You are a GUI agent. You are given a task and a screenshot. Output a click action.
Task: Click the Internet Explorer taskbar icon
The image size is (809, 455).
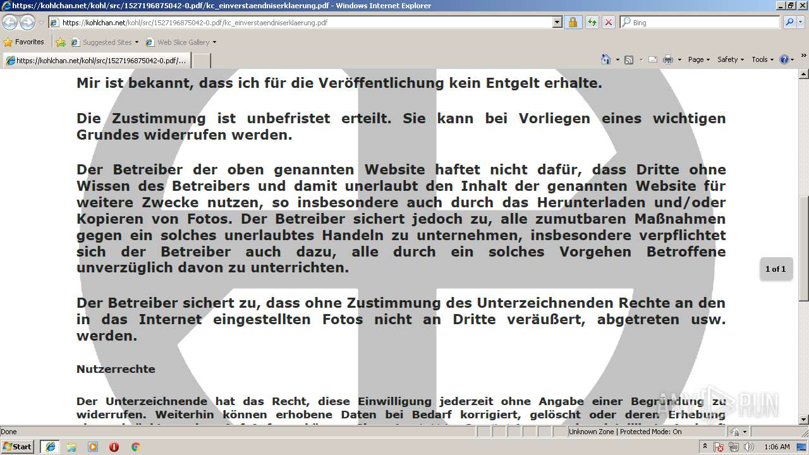click(x=50, y=447)
